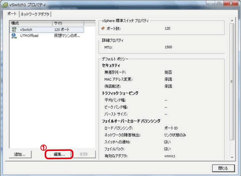Close the window with the red X button

tap(231, 4)
